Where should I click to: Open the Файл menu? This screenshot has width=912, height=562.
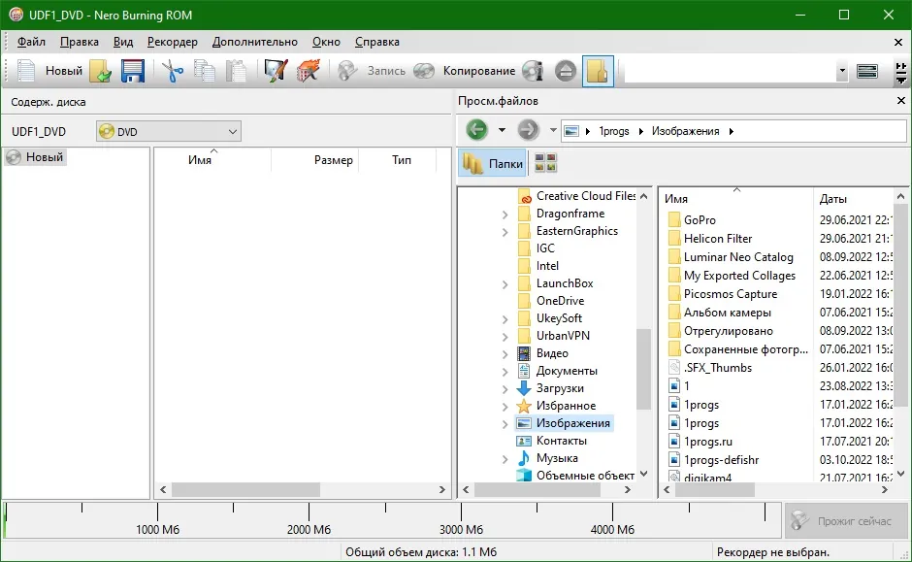pyautogui.click(x=31, y=42)
